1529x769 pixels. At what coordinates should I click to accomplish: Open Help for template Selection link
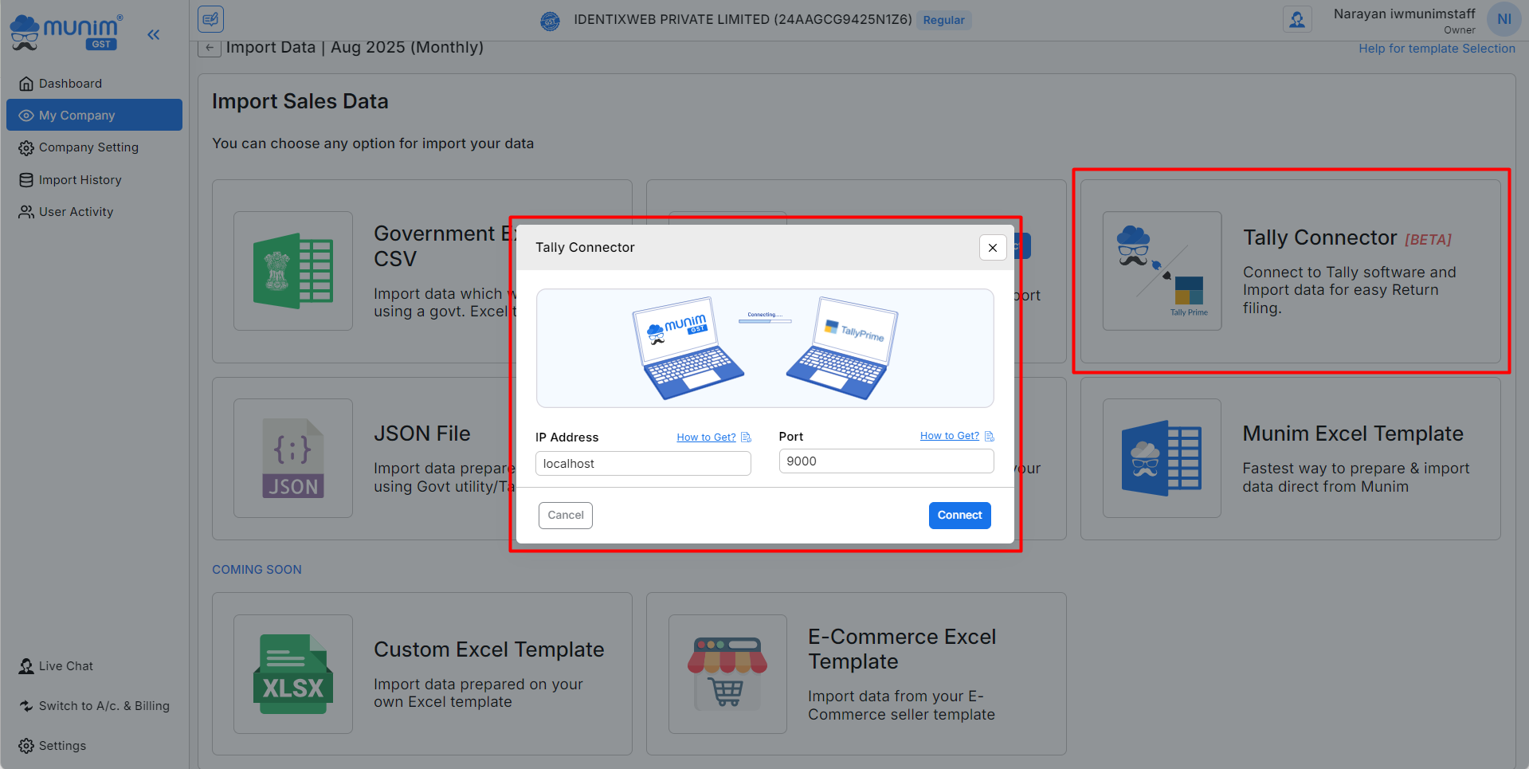[x=1437, y=49]
